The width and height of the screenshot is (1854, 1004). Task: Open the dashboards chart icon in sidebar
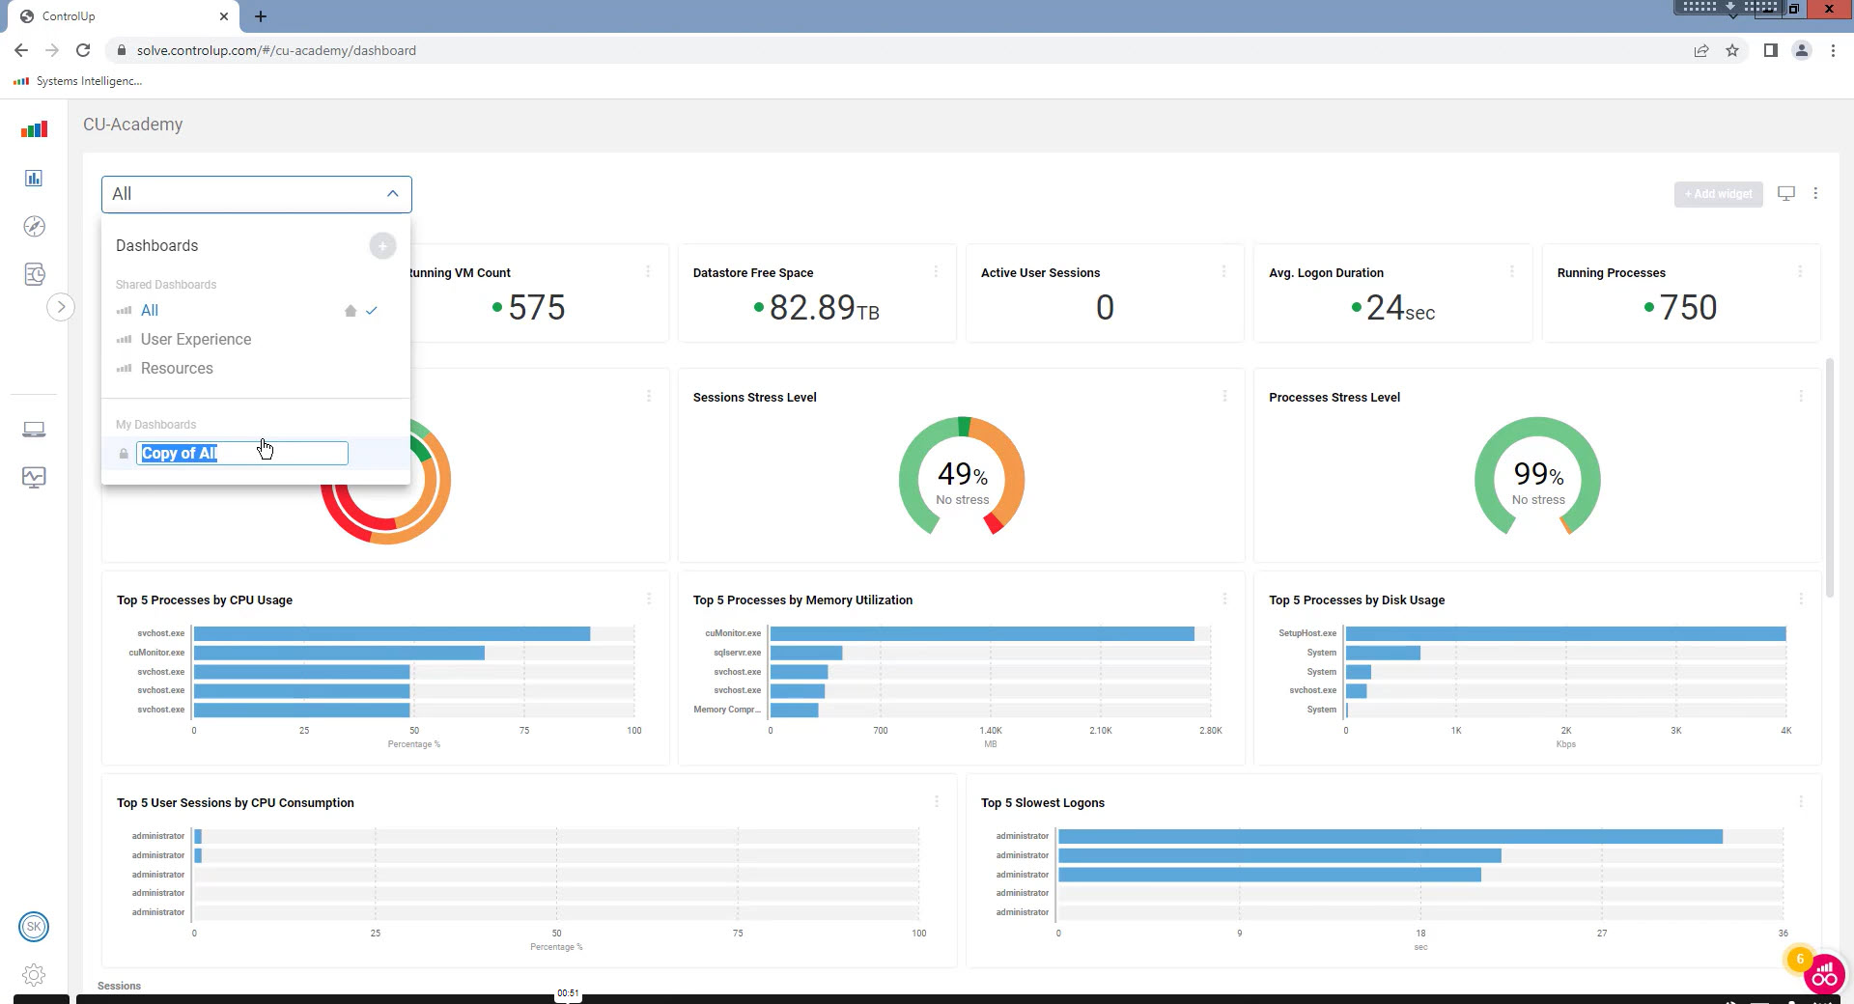(x=34, y=178)
